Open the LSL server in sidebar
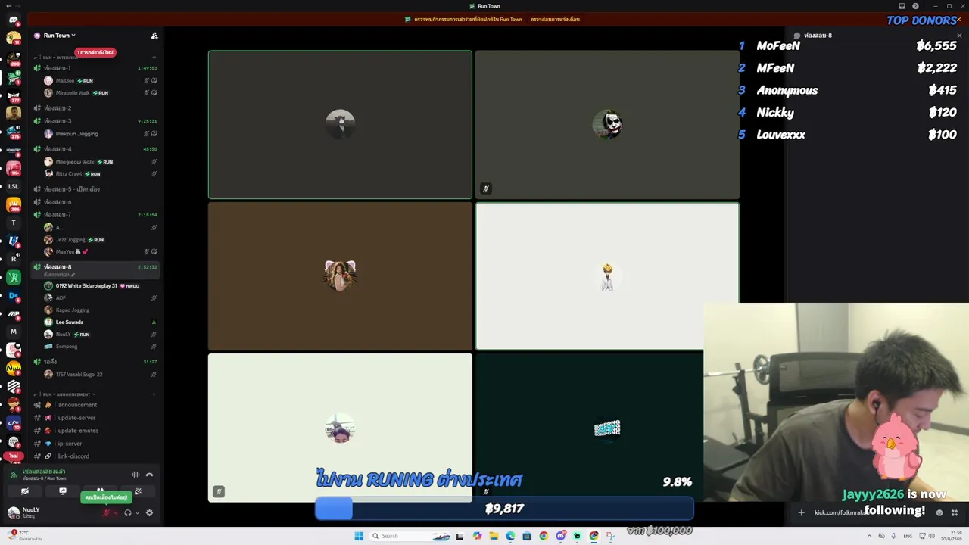The width and height of the screenshot is (969, 545). click(13, 186)
